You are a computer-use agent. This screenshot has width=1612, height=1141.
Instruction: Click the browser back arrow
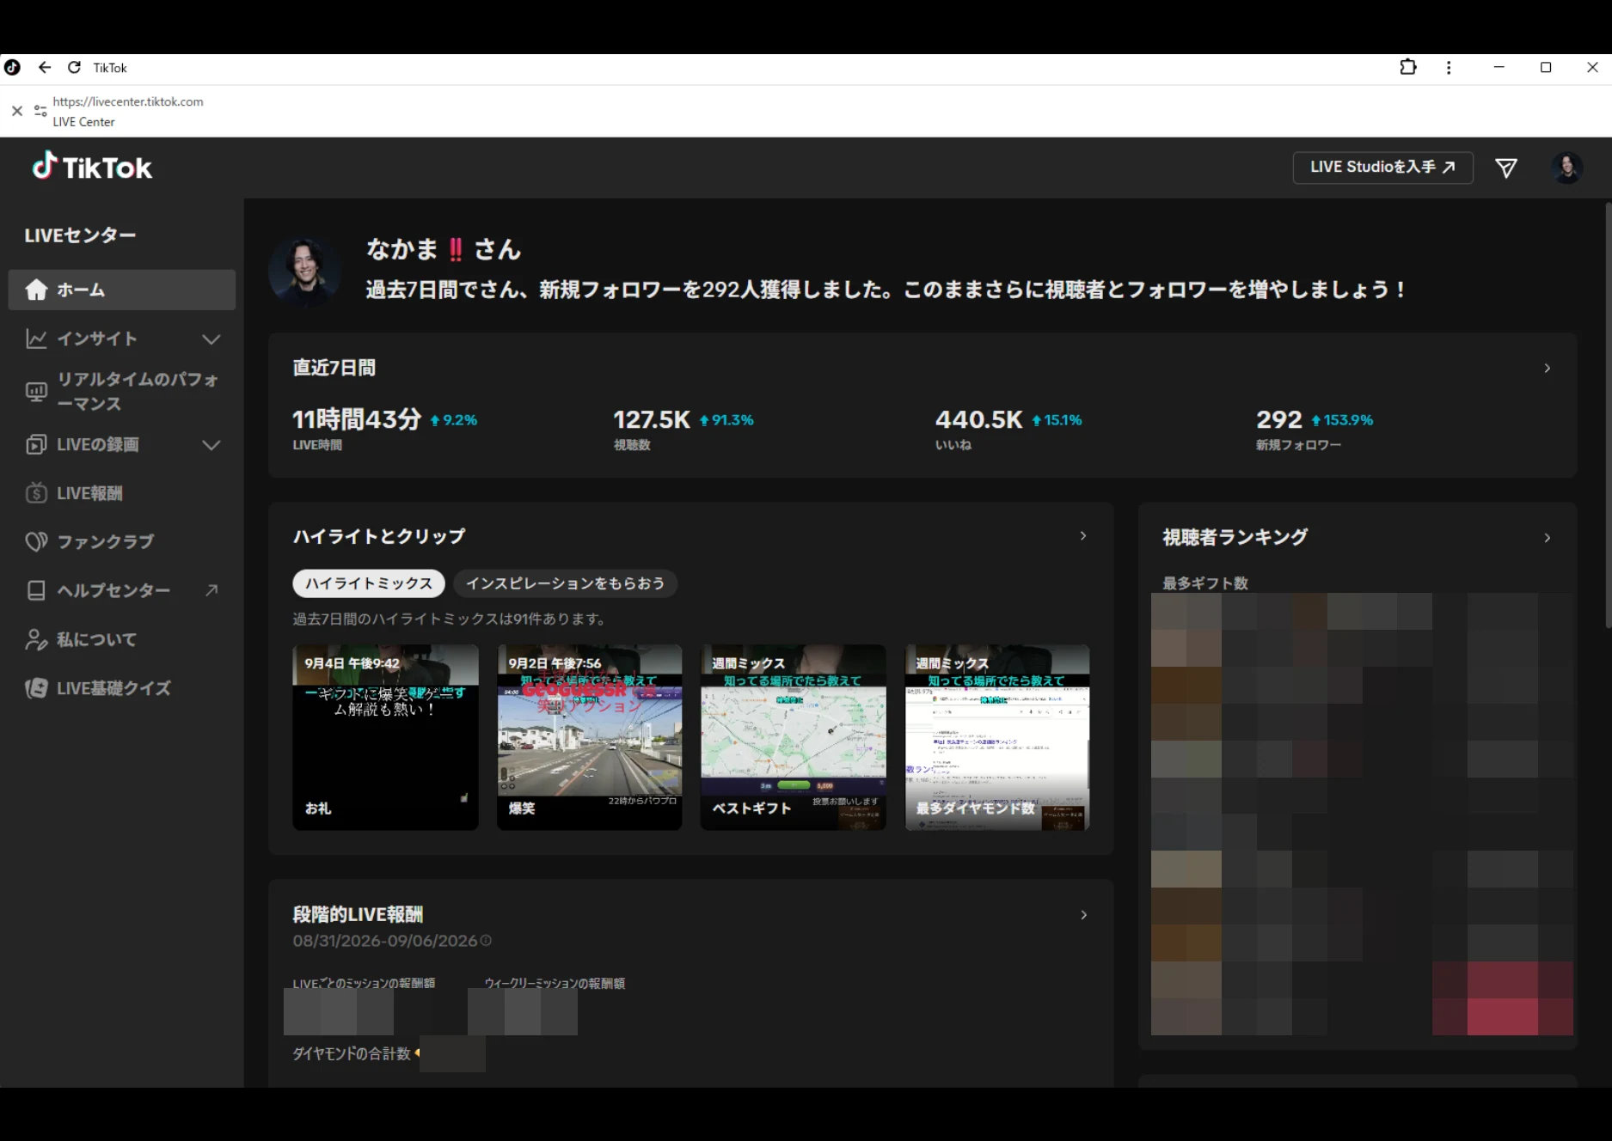[x=45, y=67]
